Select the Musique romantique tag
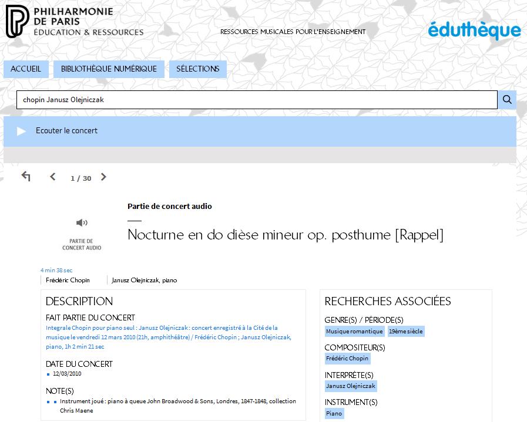This screenshot has width=527, height=422. (x=354, y=332)
